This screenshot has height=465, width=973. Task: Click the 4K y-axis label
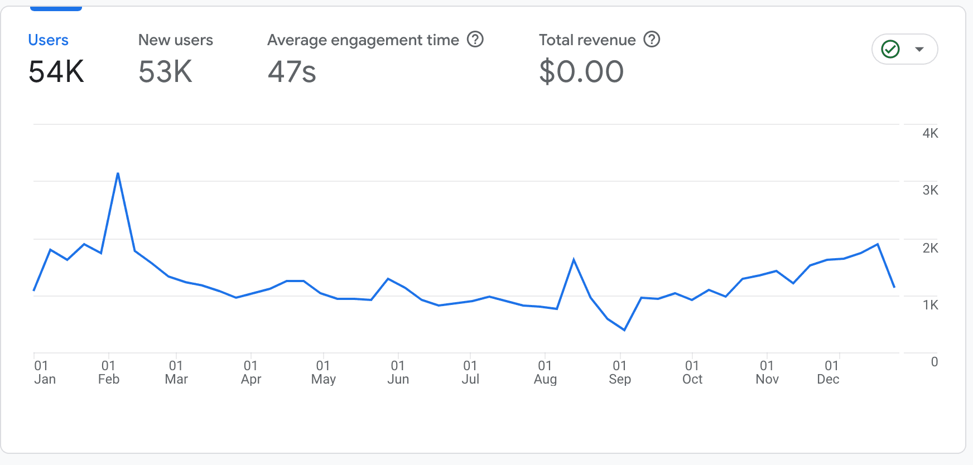[930, 133]
